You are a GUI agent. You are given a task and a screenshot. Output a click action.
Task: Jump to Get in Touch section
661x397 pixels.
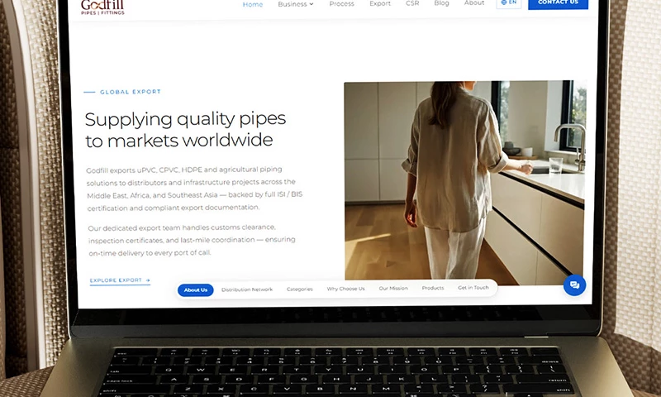tap(473, 287)
